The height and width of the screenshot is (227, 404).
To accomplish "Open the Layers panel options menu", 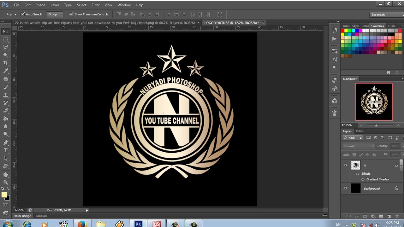I will pyautogui.click(x=402, y=131).
